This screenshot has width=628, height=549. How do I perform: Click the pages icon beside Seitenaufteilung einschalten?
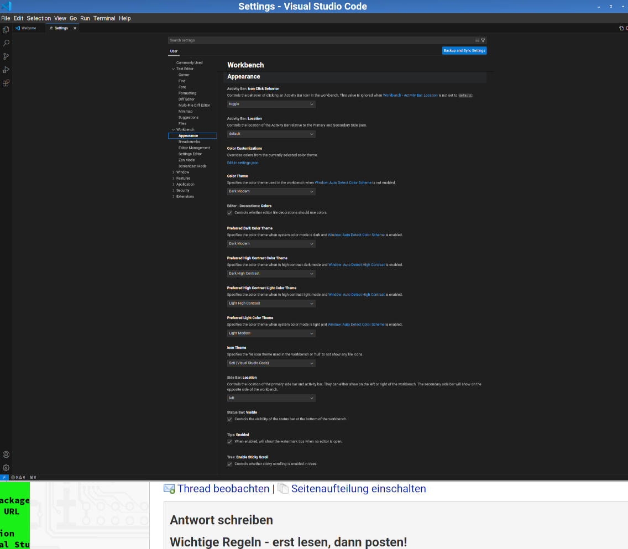pos(283,489)
